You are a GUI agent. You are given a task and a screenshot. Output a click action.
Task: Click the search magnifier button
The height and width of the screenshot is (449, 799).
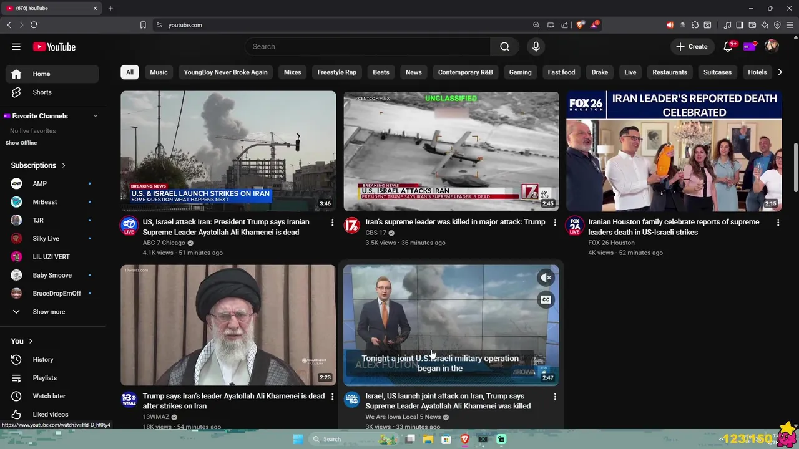coord(504,47)
